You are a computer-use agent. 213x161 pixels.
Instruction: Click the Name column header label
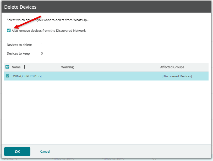pos(16,67)
